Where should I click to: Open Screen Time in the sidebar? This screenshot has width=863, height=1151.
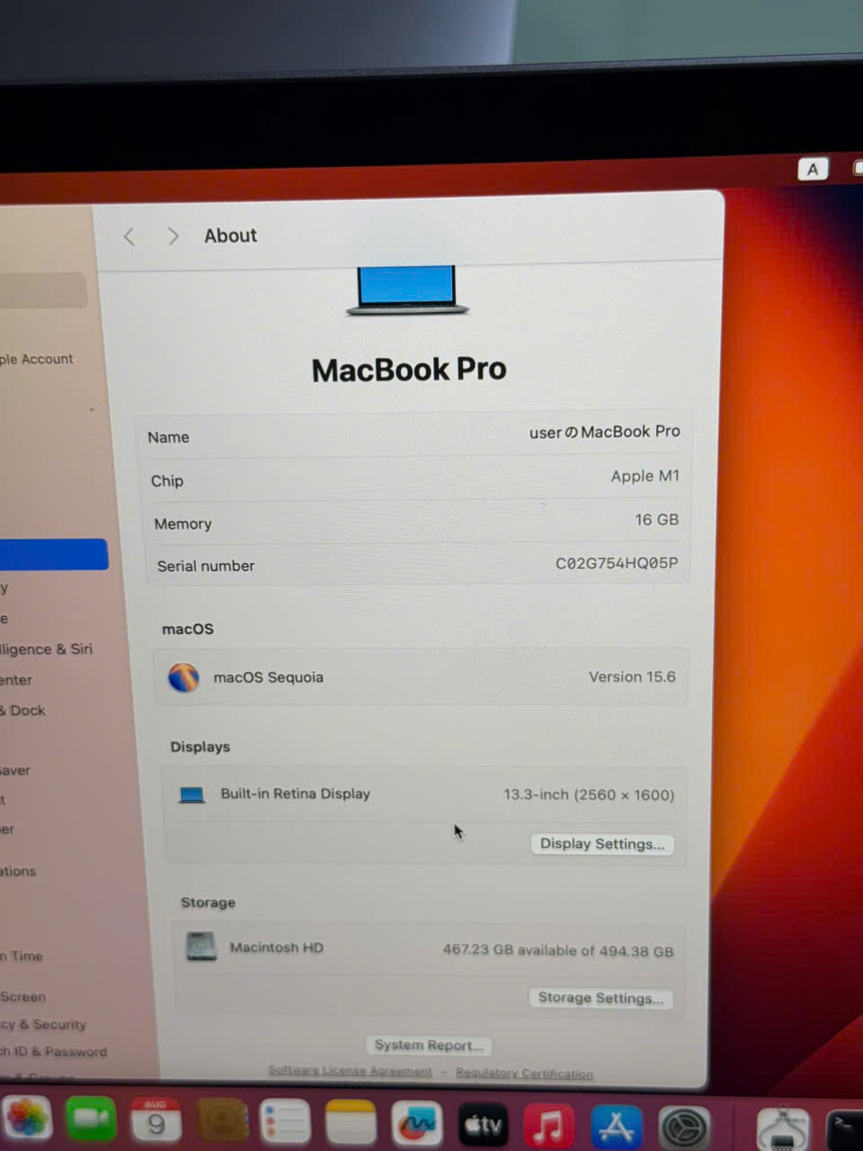(22, 956)
